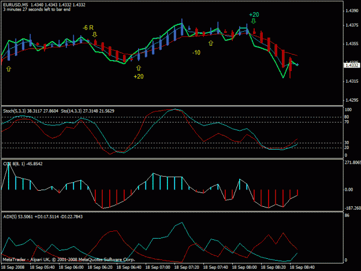Select the yellow up arrow right of -10 label
Viewport: 361px width, 271px height.
211,43
